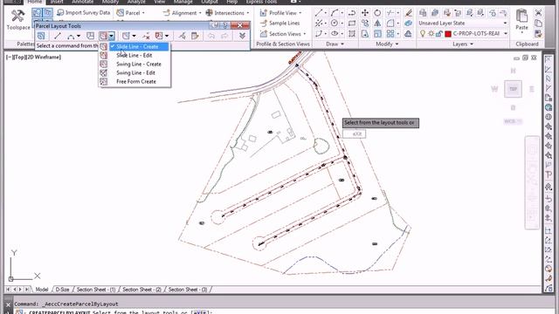Select the Copy tool in Modify

point(365,24)
